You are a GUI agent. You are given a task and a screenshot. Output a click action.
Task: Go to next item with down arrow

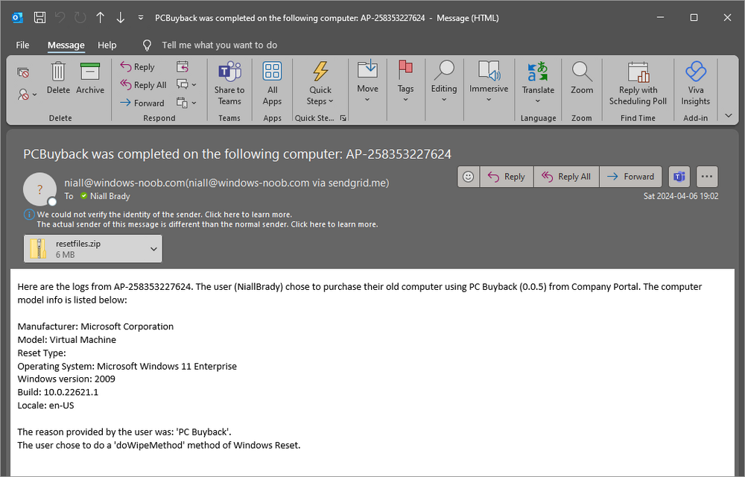(121, 18)
